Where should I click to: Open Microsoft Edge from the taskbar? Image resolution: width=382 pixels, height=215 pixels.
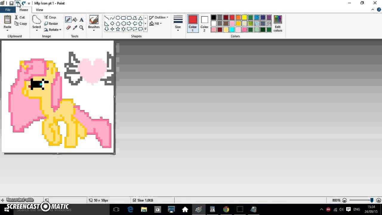pyautogui.click(x=130, y=209)
